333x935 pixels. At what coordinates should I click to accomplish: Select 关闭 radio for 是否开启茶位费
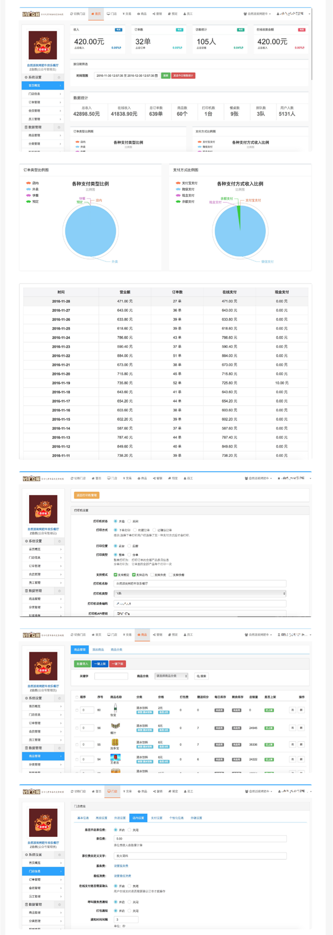[x=129, y=830]
